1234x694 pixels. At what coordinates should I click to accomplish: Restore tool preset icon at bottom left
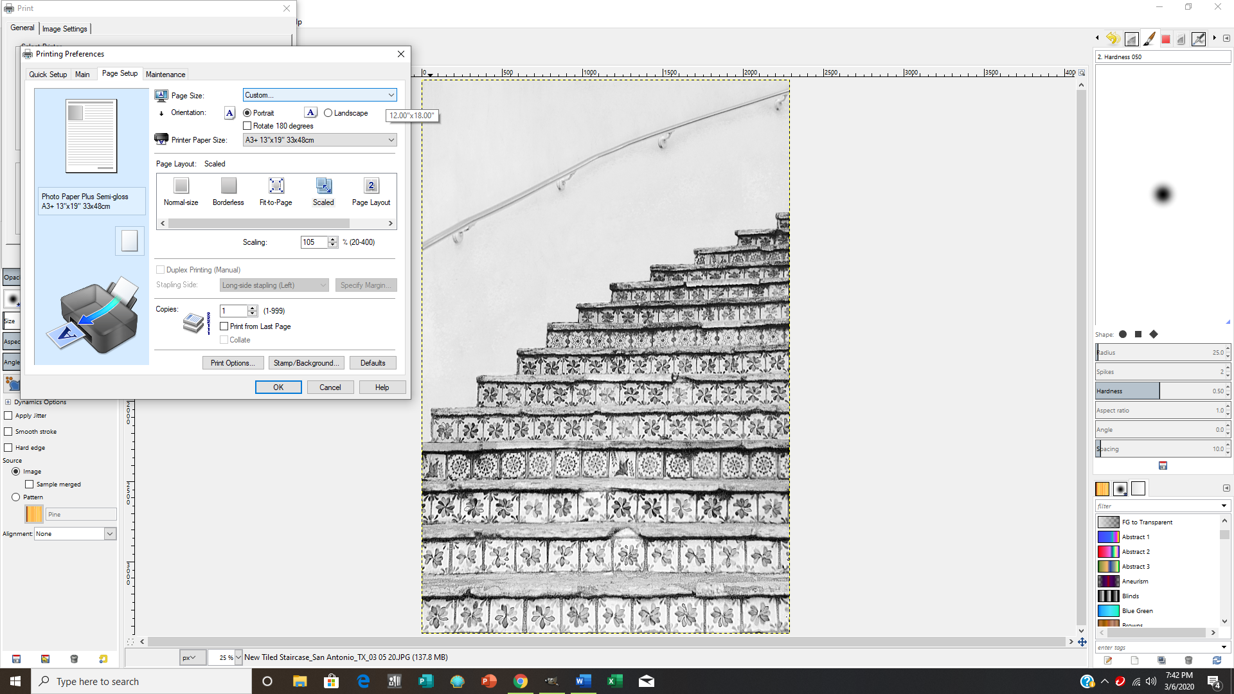pyautogui.click(x=45, y=659)
